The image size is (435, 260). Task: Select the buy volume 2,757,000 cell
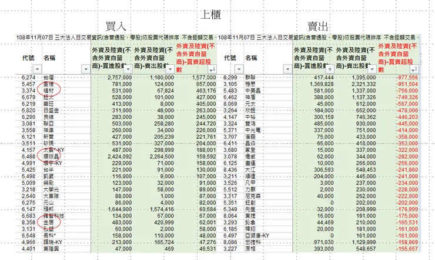[x=119, y=78]
